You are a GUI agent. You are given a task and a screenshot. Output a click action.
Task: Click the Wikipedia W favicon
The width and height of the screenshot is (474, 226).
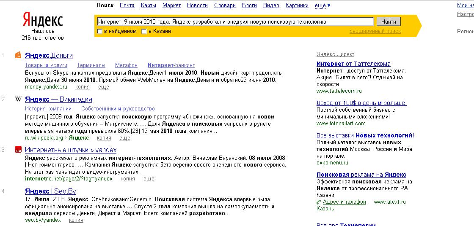coord(18,100)
